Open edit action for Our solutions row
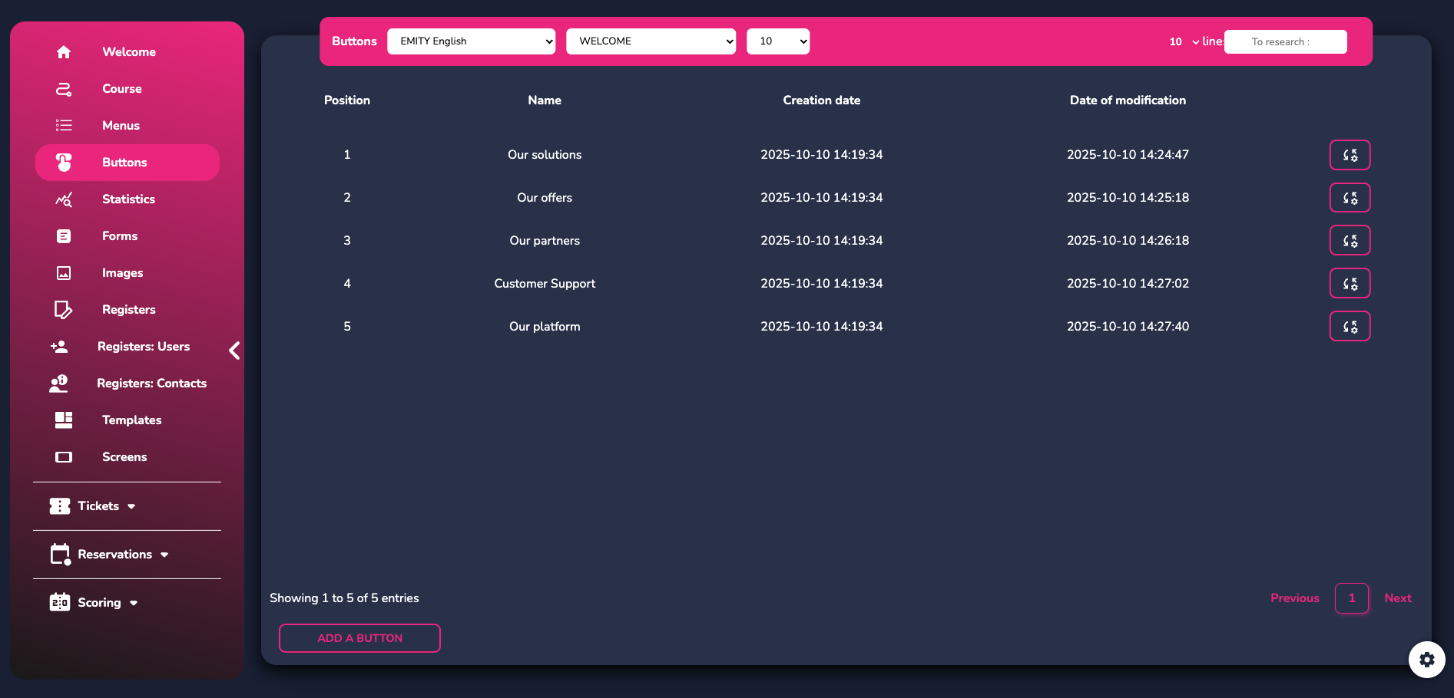 [1350, 155]
